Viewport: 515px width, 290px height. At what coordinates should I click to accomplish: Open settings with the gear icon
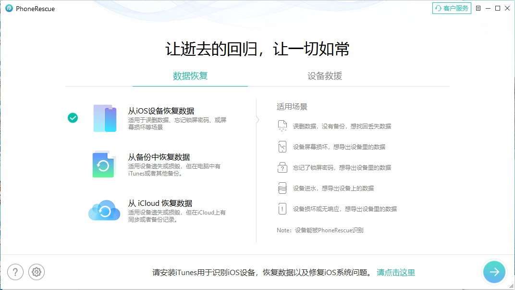(37, 272)
